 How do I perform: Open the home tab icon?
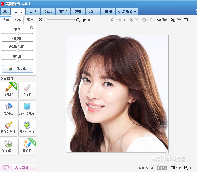(x=5, y=12)
